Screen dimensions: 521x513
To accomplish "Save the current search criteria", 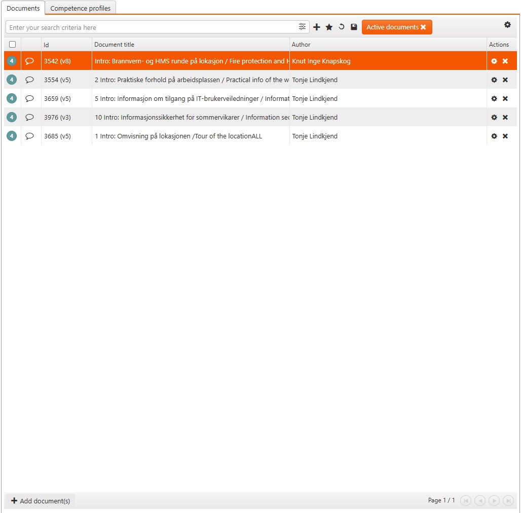I will tap(353, 27).
